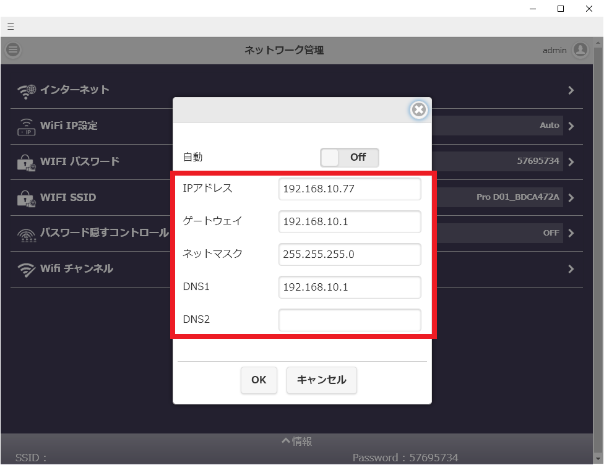Toggle the automatic IP switch on

(x=349, y=157)
